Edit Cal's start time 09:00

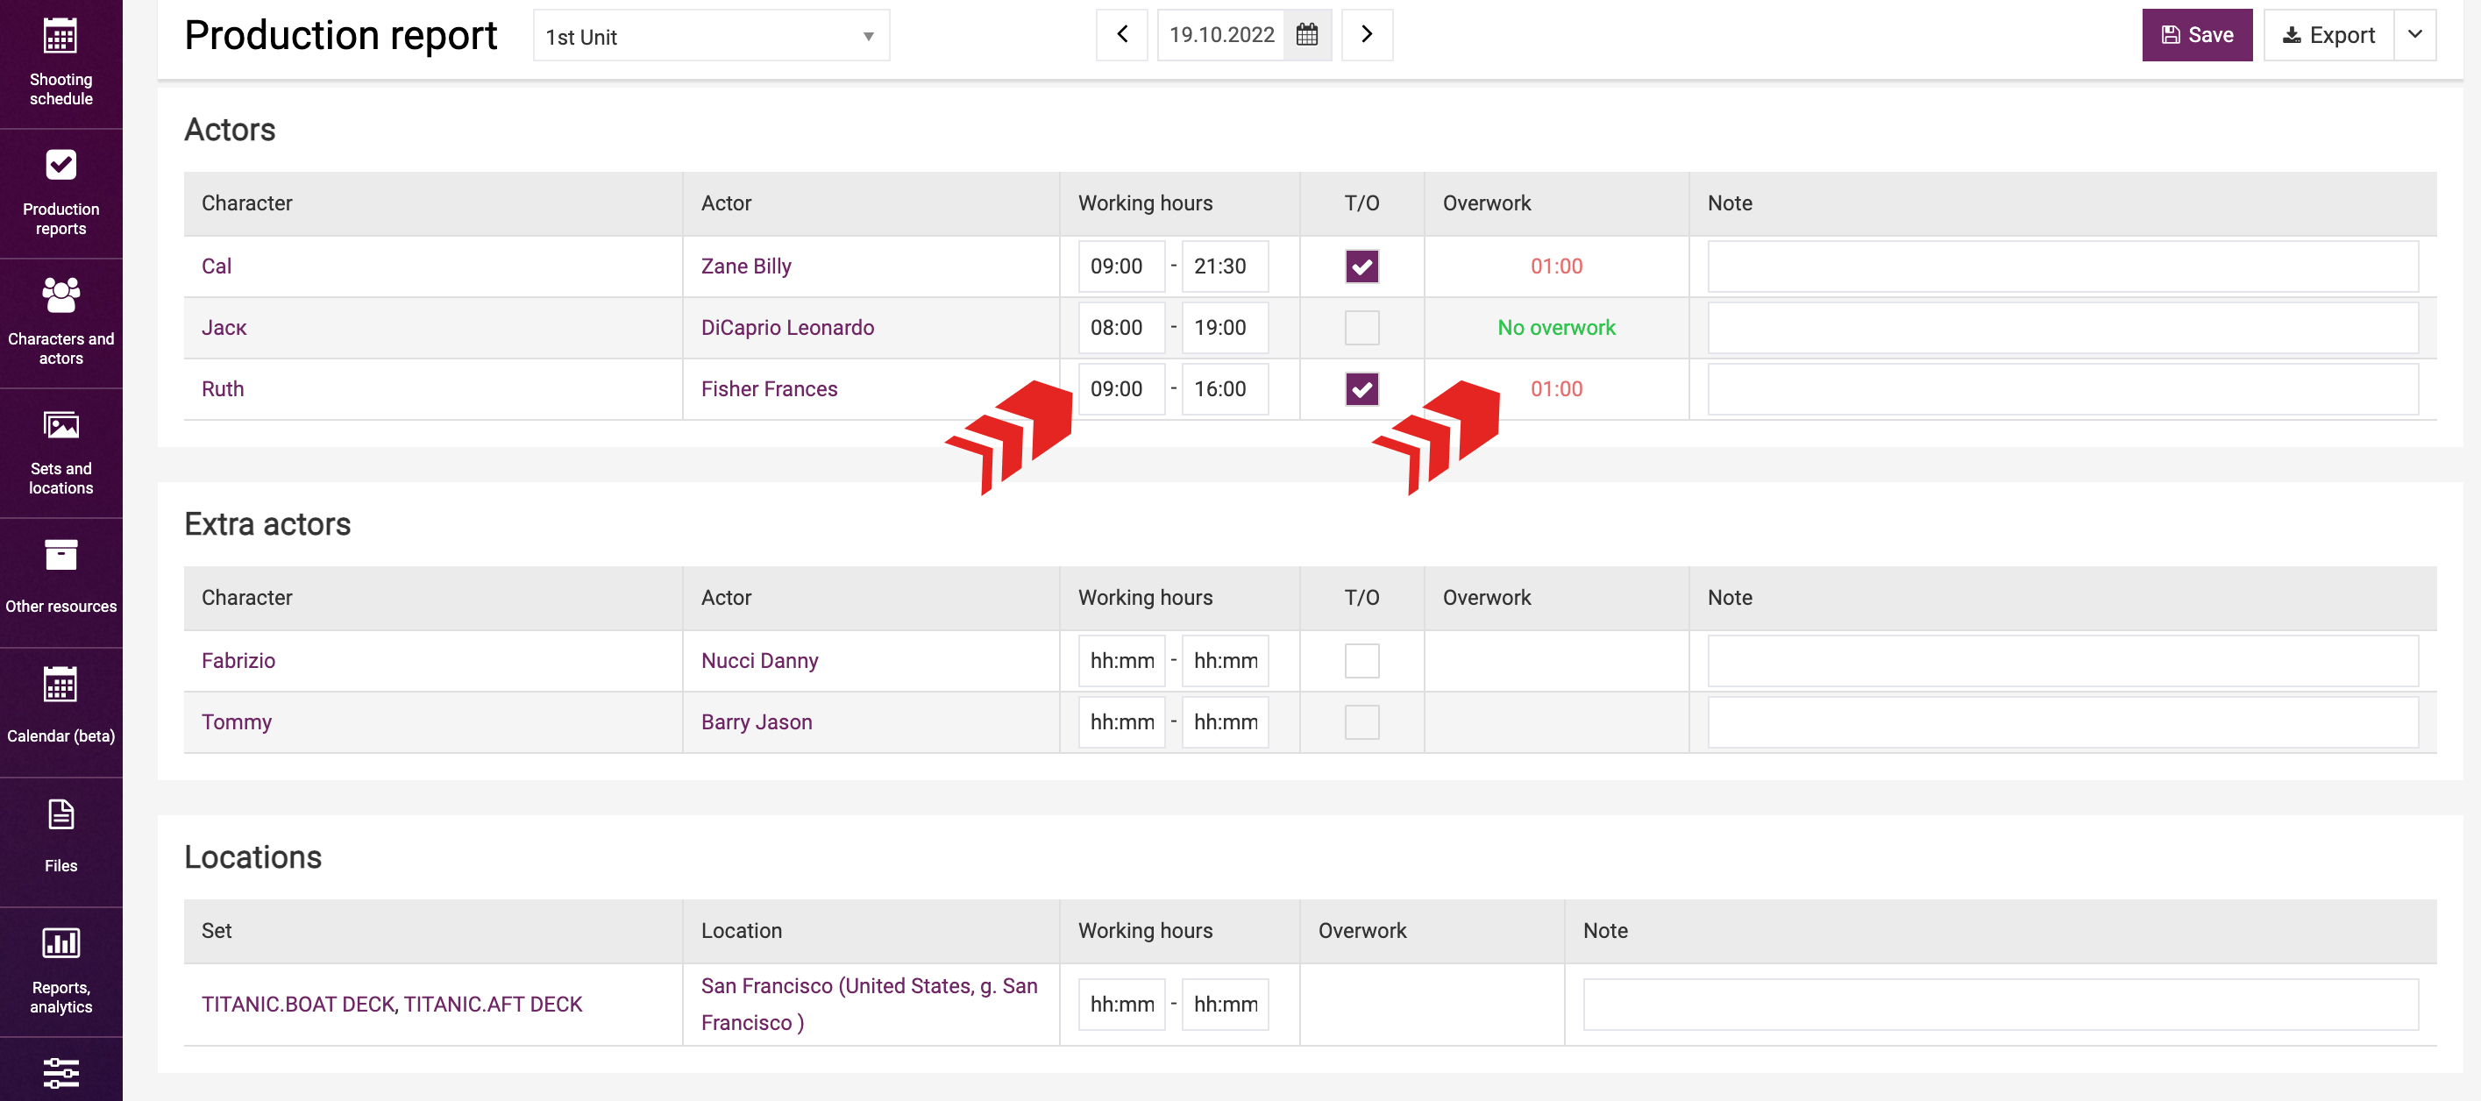1121,266
